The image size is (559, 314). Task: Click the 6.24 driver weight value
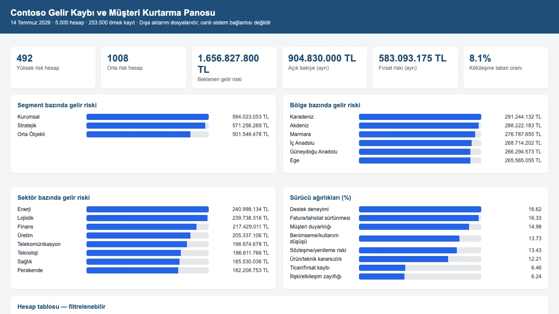point(536,276)
